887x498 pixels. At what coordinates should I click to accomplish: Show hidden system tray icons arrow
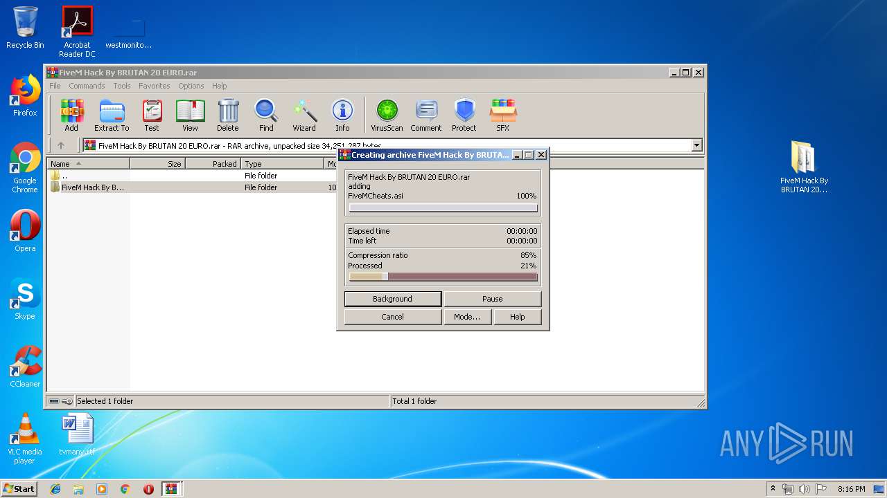tap(773, 489)
